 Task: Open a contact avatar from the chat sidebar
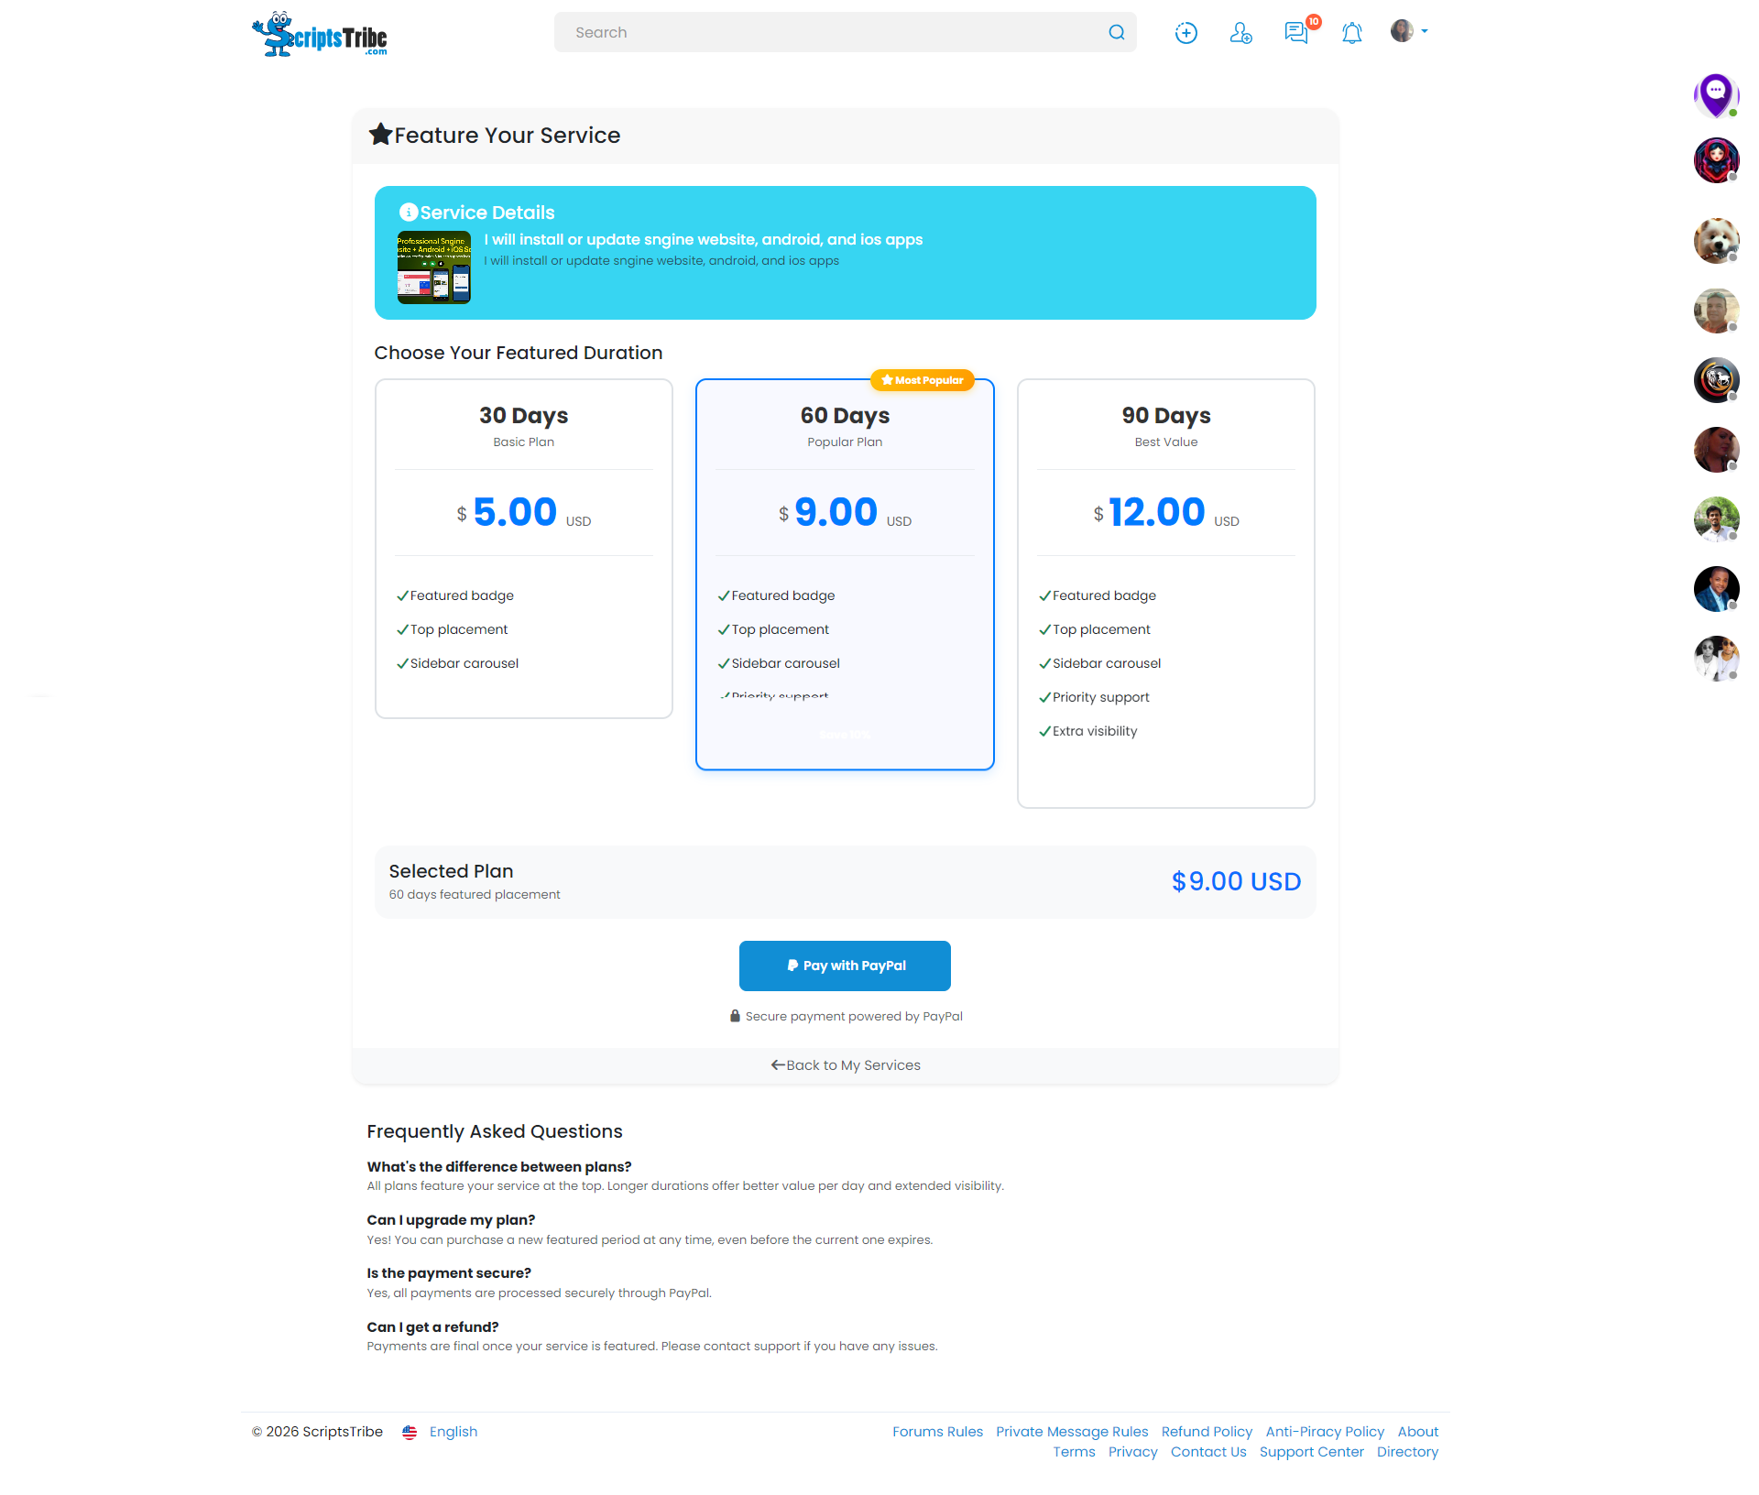coord(1716,160)
